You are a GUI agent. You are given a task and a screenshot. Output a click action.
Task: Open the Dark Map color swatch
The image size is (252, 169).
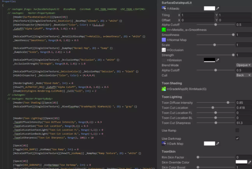pos(210,144)
